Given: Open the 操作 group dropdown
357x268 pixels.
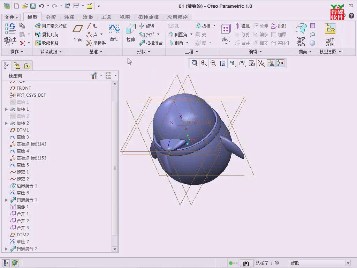Looking at the screenshot, I should point(17,52).
